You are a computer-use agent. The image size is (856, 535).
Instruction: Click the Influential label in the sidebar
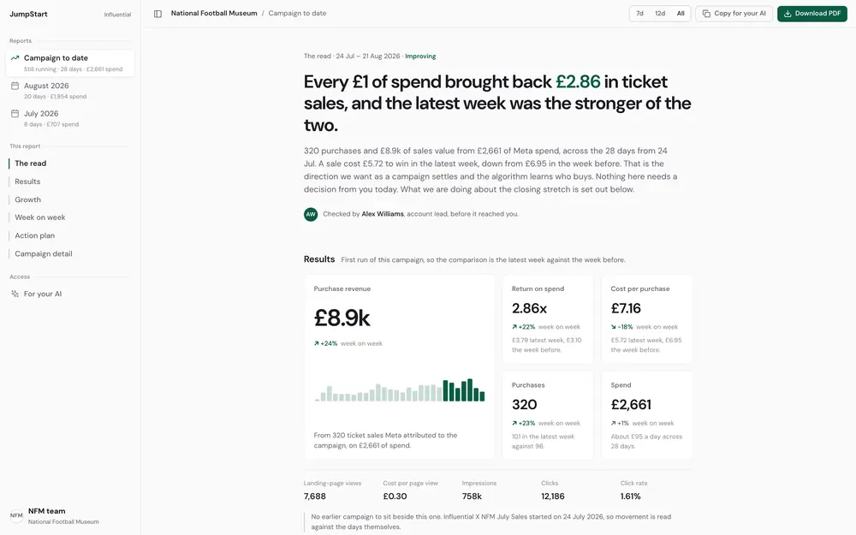[x=117, y=15]
